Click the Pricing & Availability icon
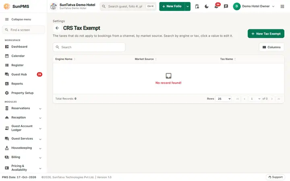This screenshot has width=290, height=181. [7, 168]
